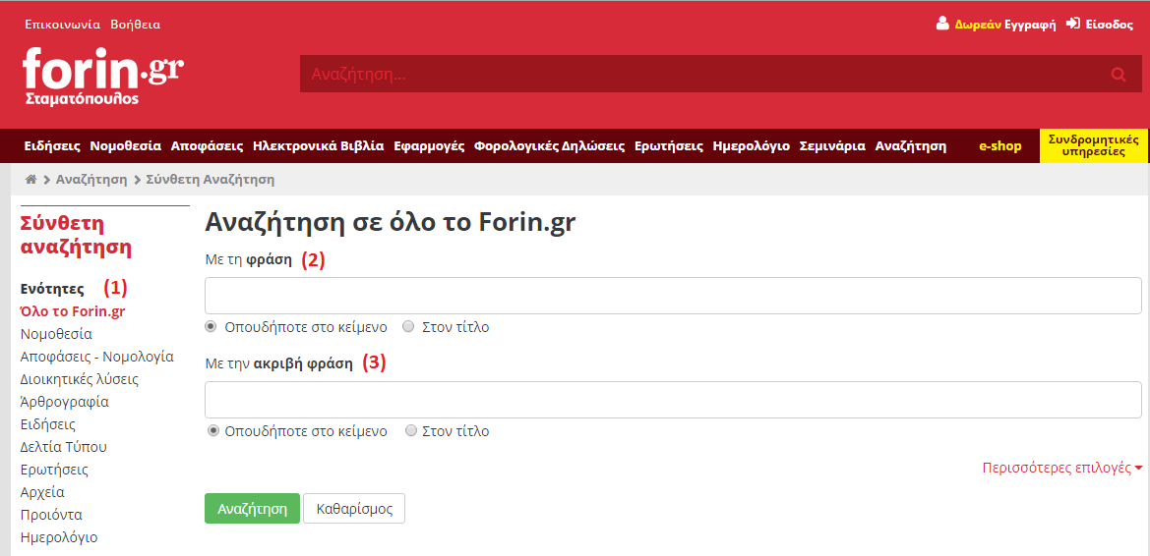Open the Αποφάσεις menu
This screenshot has width=1150, height=556.
click(x=207, y=145)
